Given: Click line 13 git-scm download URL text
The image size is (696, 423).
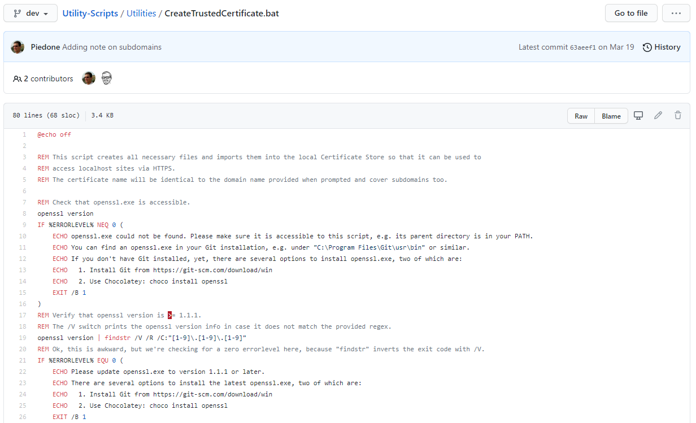Looking at the screenshot, I should tap(212, 270).
